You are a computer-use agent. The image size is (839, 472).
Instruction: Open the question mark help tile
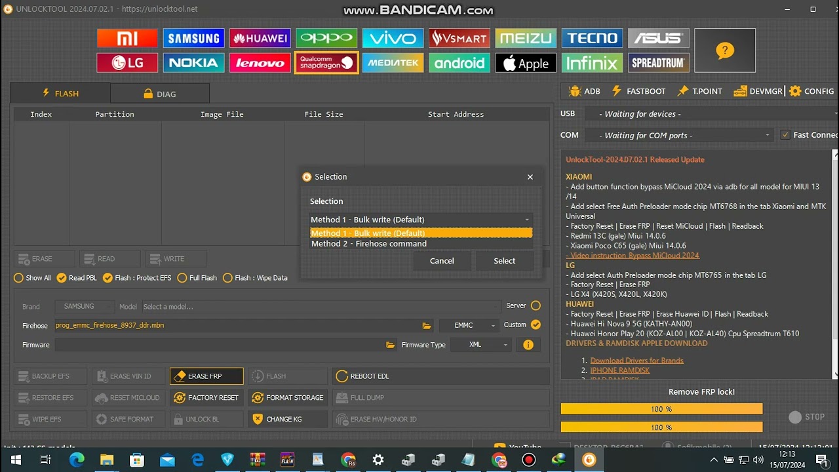(724, 50)
